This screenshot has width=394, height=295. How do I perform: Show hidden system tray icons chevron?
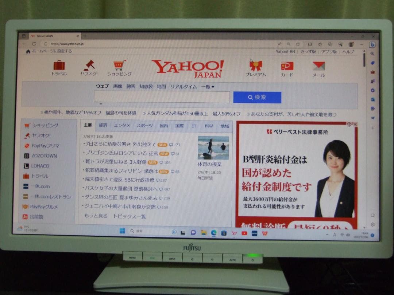tap(327, 235)
